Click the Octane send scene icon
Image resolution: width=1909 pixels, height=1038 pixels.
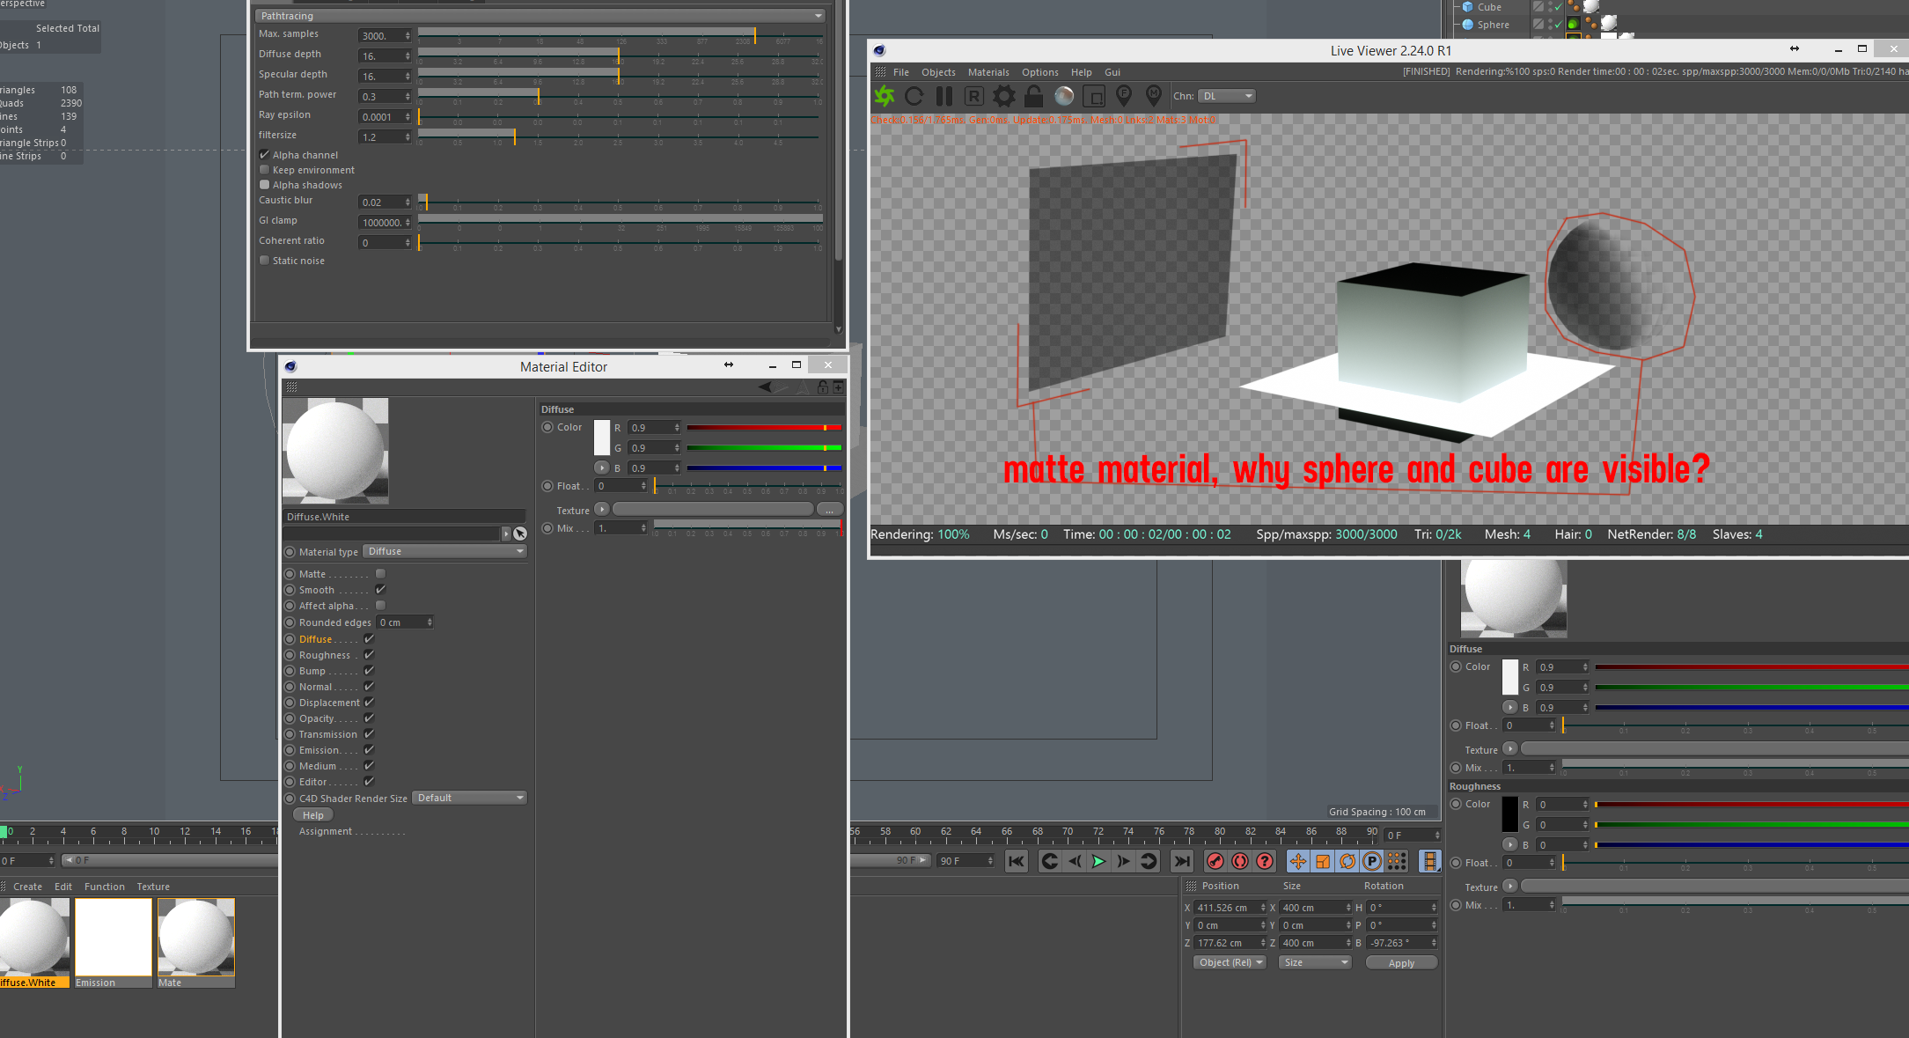[885, 96]
